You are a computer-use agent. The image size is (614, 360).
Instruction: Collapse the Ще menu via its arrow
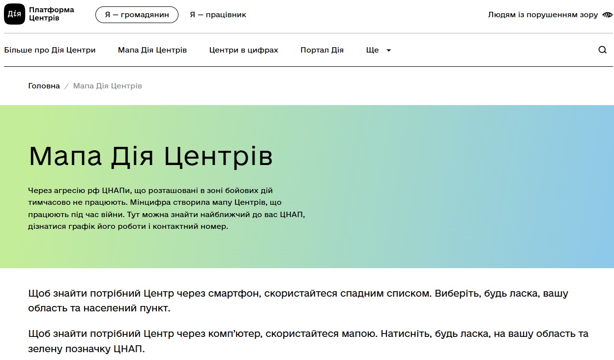click(x=388, y=50)
